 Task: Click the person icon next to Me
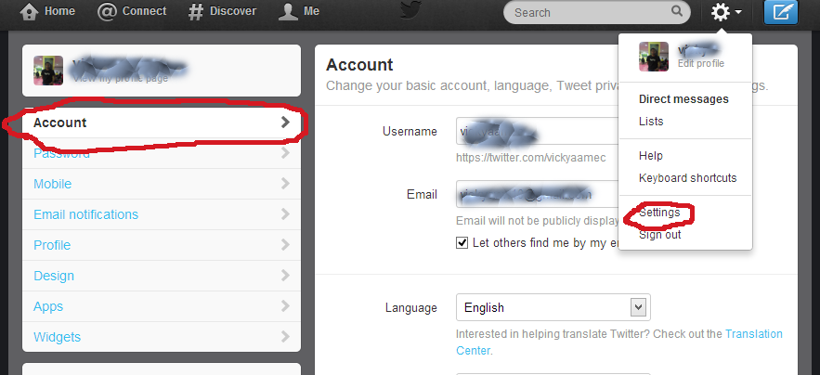click(x=288, y=11)
